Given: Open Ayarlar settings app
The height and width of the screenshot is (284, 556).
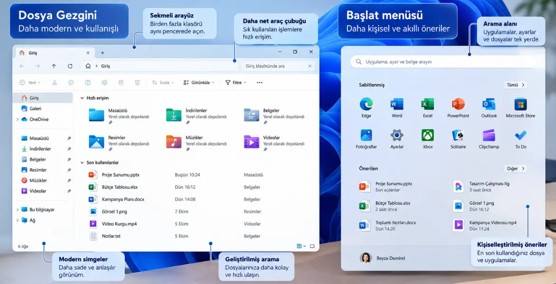Looking at the screenshot, I should click(397, 139).
